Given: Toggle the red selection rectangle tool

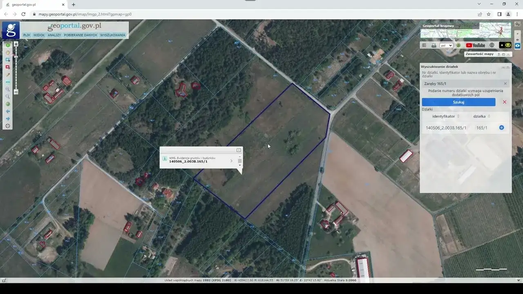Looking at the screenshot, I should click(x=7, y=67).
